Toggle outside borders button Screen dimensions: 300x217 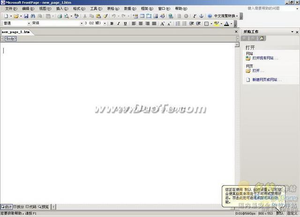(x=207, y=23)
